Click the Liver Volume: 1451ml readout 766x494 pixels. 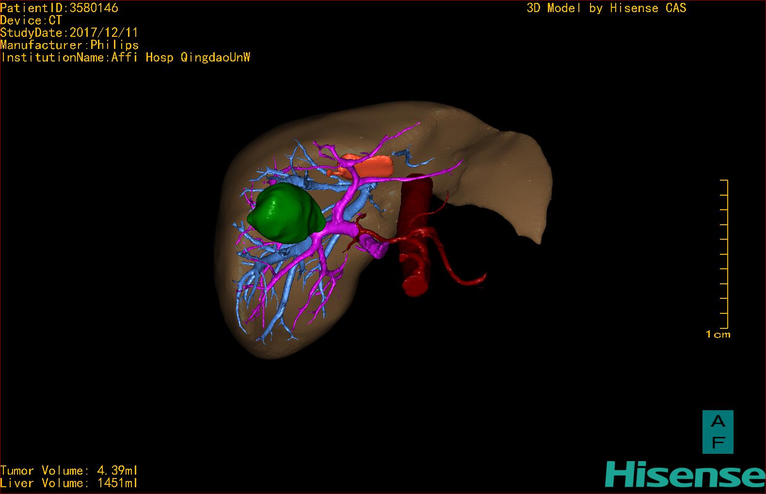click(x=69, y=483)
